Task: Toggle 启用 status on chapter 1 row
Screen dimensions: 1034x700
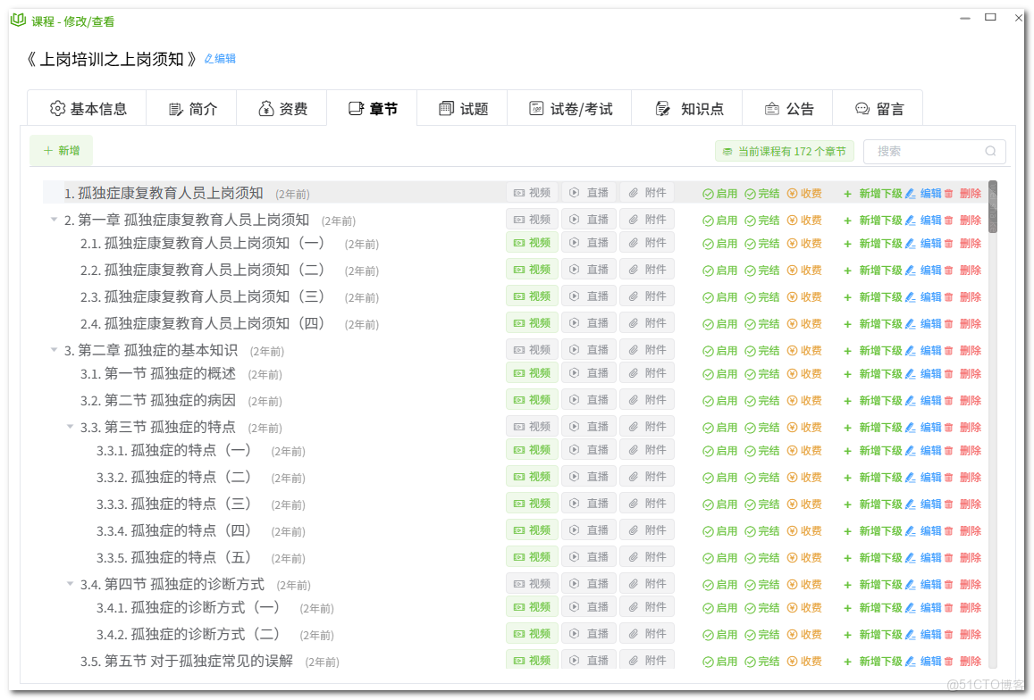Action: point(719,192)
